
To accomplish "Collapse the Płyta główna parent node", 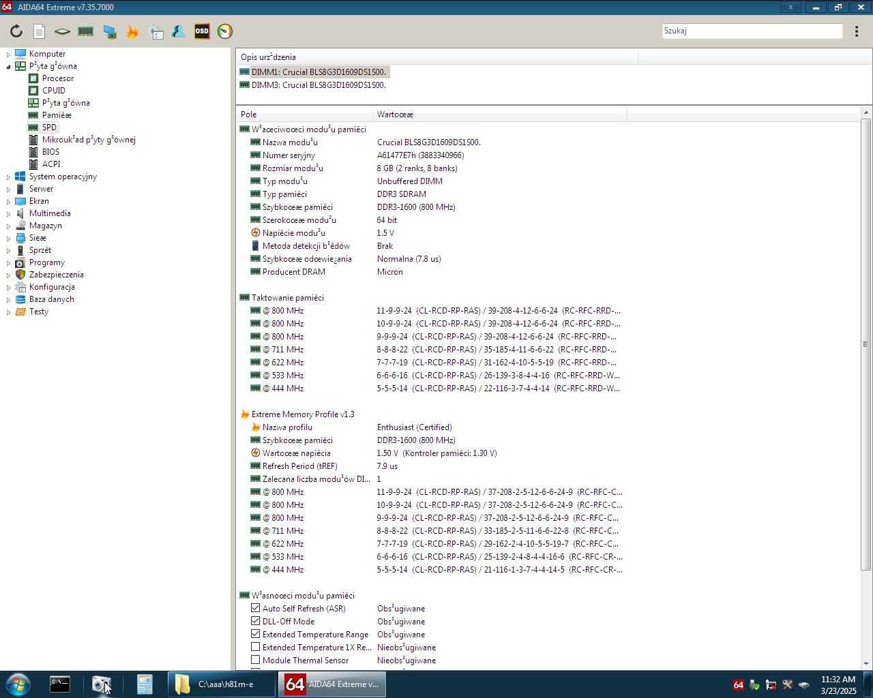I will pyautogui.click(x=8, y=66).
